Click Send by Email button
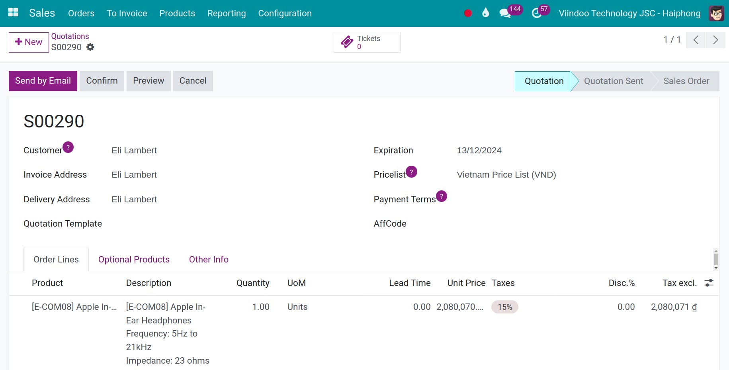 click(43, 81)
